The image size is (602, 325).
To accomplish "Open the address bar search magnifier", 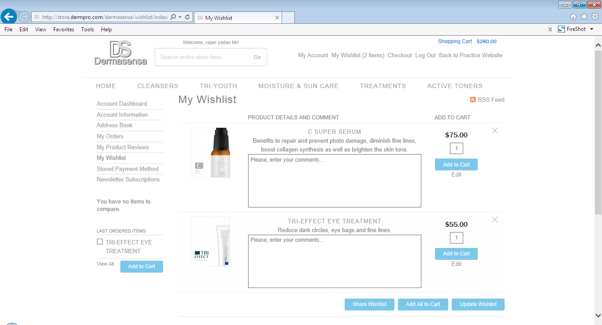I will coord(173,17).
